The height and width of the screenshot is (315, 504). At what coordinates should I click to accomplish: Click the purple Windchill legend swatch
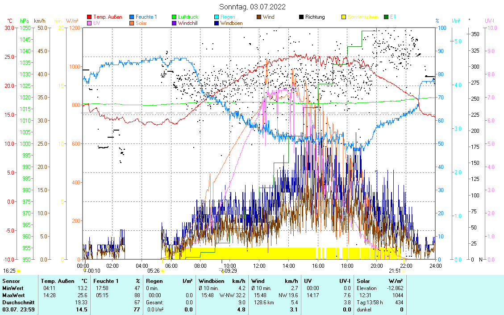(174, 23)
